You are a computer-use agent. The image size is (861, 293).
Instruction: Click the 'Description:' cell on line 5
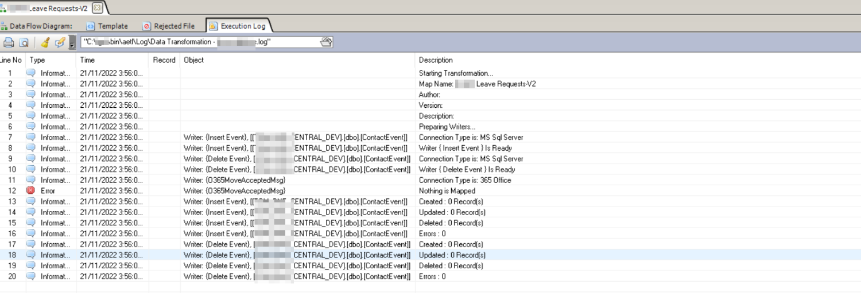[x=436, y=116]
